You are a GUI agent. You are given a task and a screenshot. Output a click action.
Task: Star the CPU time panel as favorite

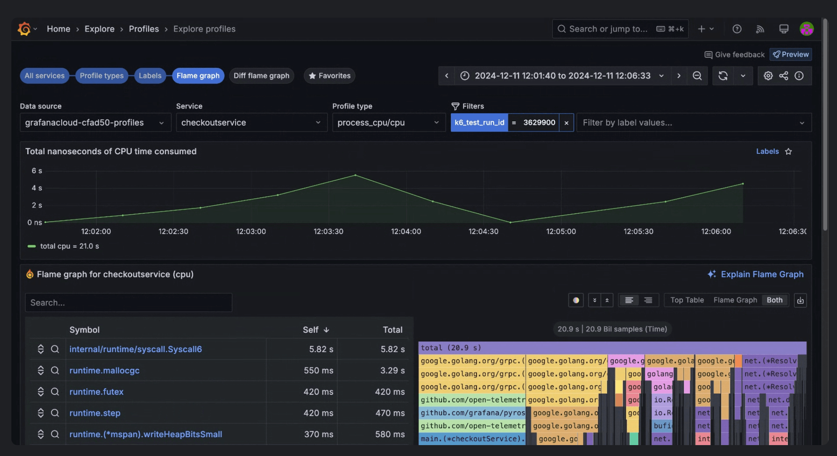788,151
